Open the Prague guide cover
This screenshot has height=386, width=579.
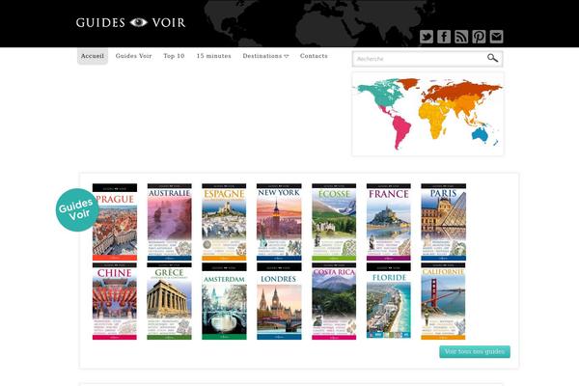115,222
